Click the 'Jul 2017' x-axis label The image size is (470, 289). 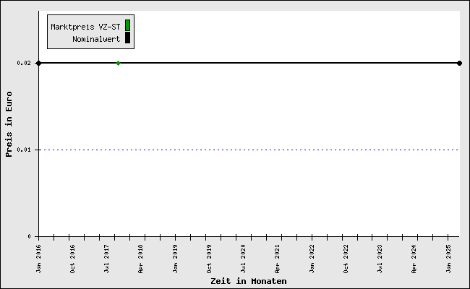107,259
